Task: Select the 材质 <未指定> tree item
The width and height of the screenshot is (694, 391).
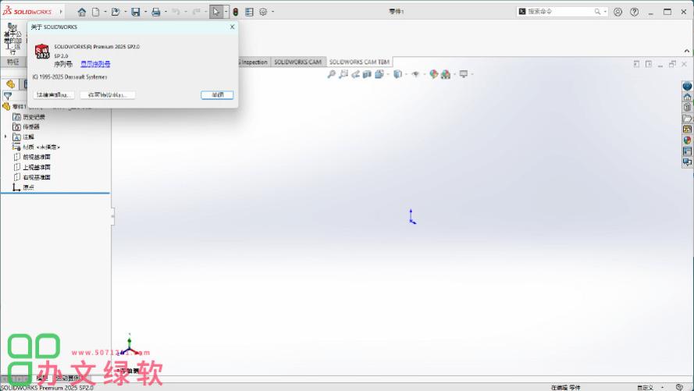Action: (x=41, y=147)
